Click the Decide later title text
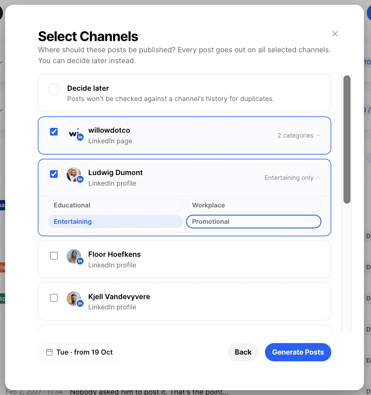Viewport: 371px width, 395px height. (x=88, y=88)
